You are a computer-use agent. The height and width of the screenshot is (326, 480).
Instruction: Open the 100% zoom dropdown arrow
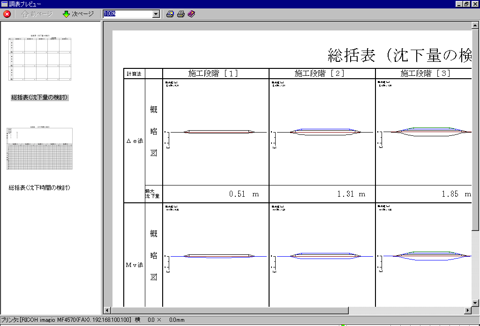(x=156, y=14)
